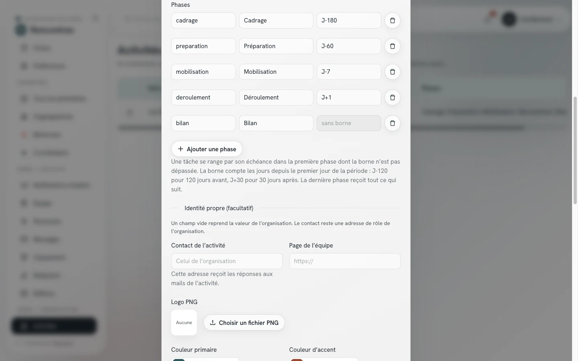Delete the bilan phase row
The width and height of the screenshot is (578, 361).
pyautogui.click(x=393, y=123)
